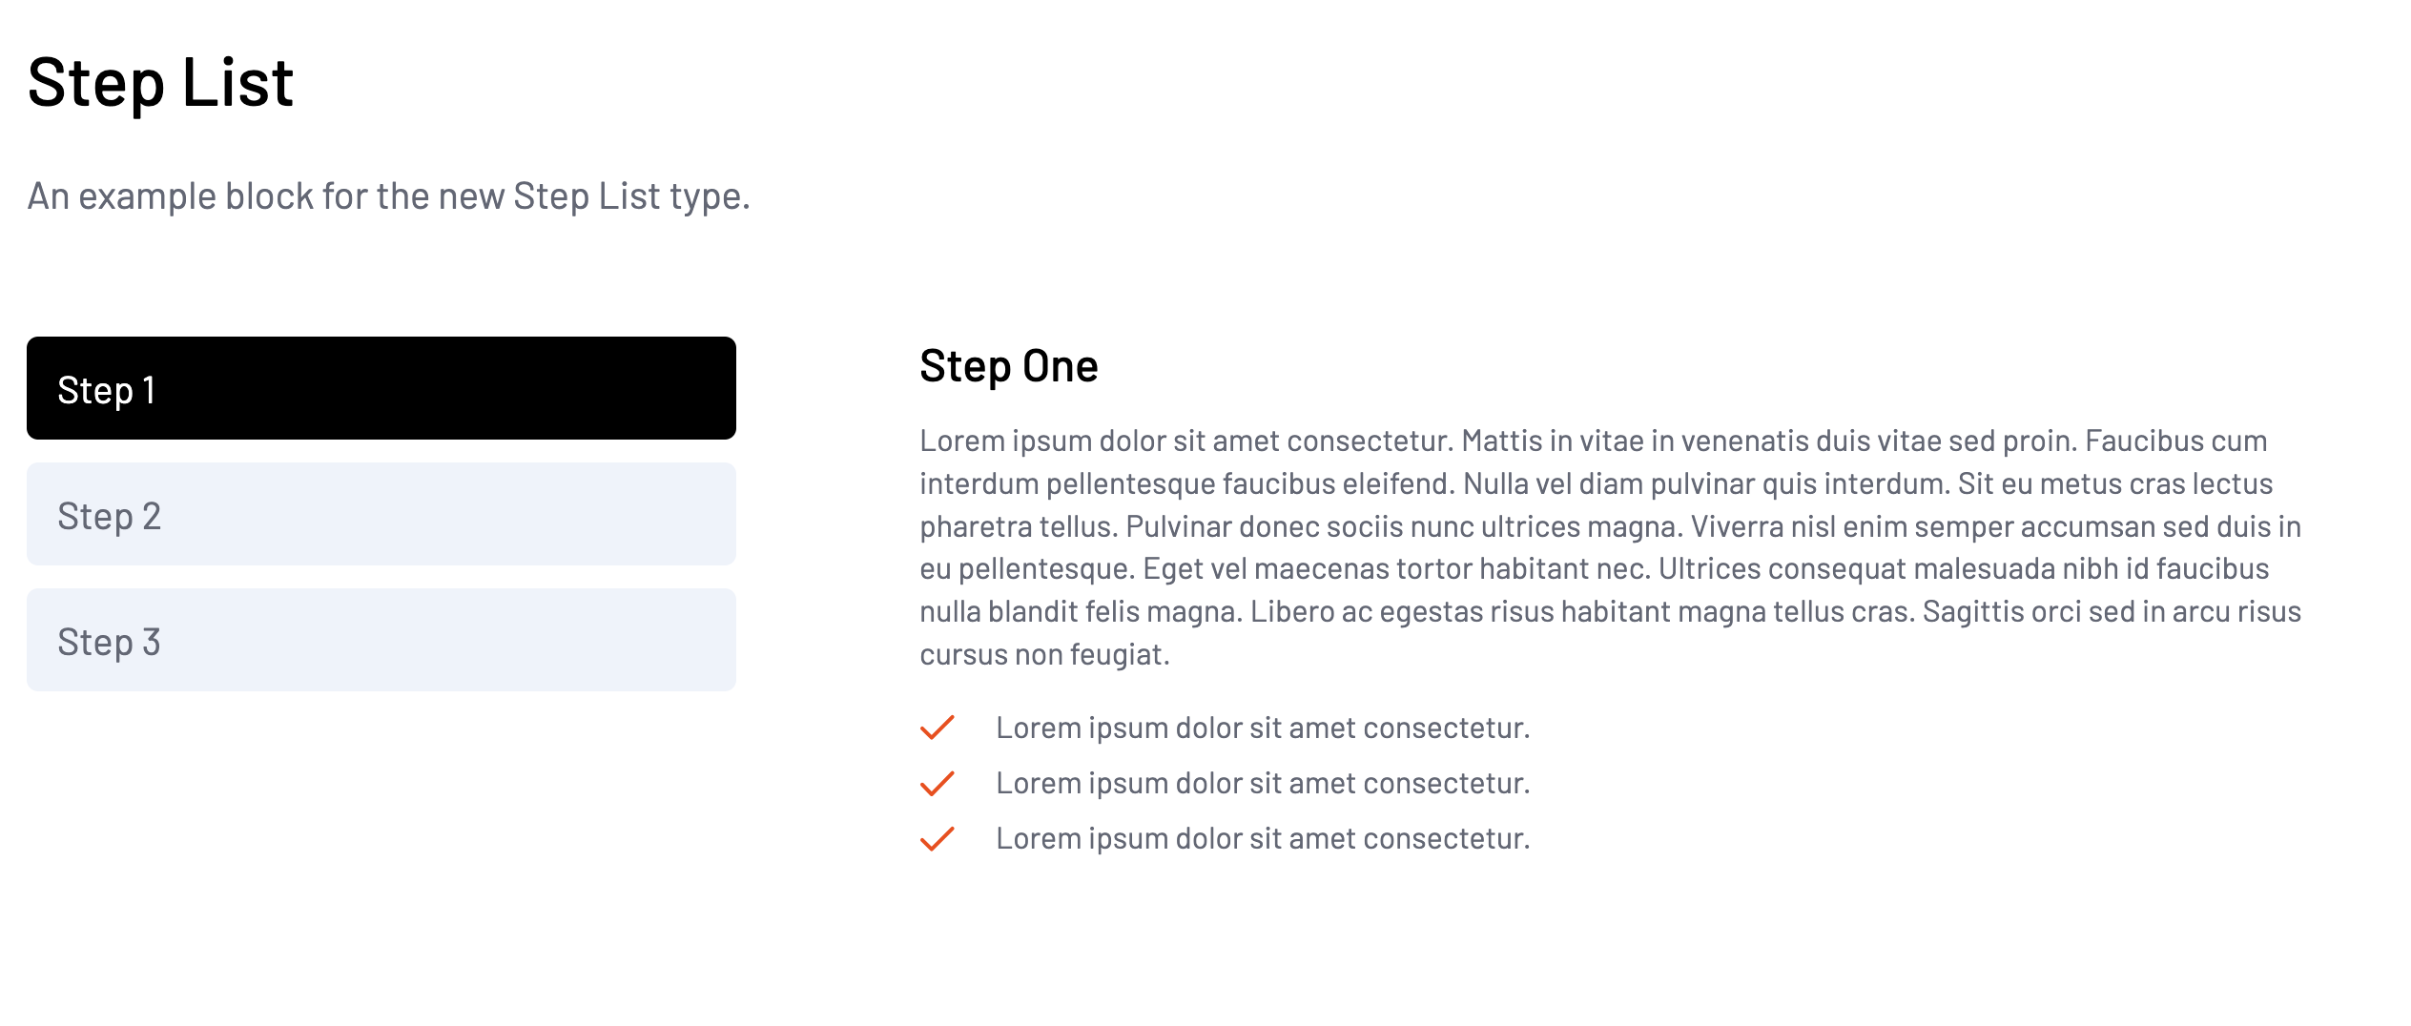2411x1026 pixels.
Task: Click the paragraph line starting "interdum pellentesque"
Action: pos(1596,483)
